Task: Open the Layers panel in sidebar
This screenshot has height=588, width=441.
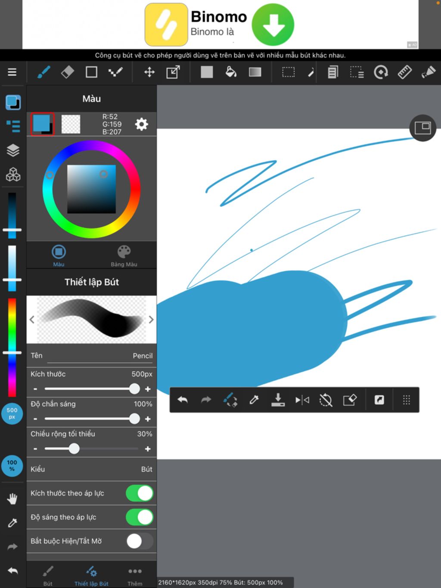Action: tap(13, 150)
